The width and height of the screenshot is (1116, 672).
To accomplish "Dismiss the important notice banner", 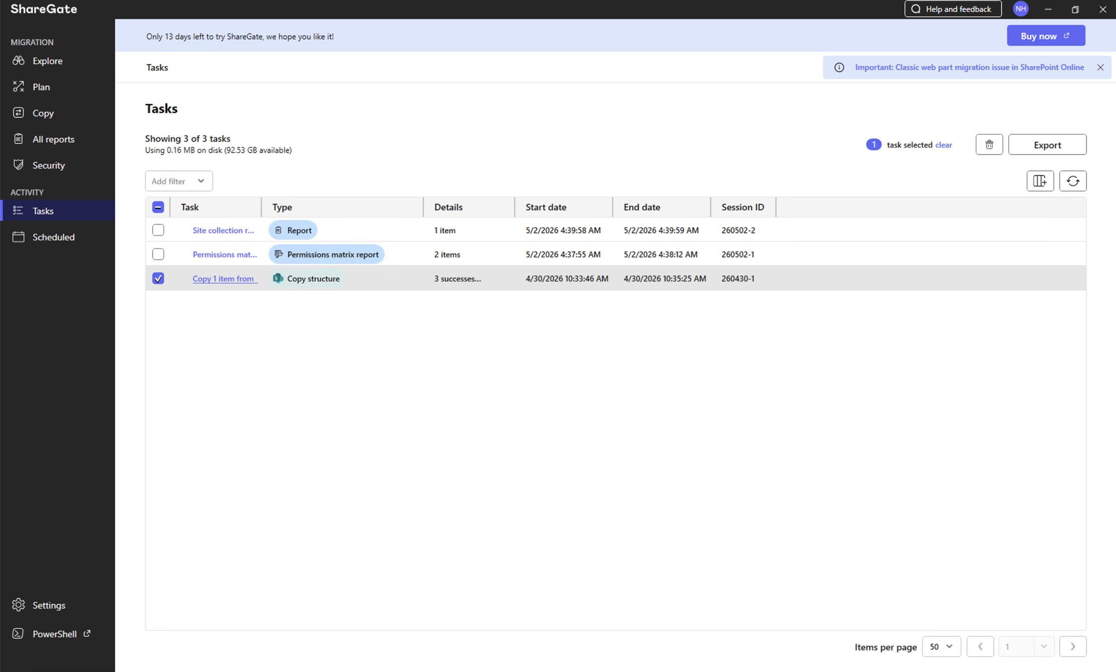I will tap(1100, 67).
